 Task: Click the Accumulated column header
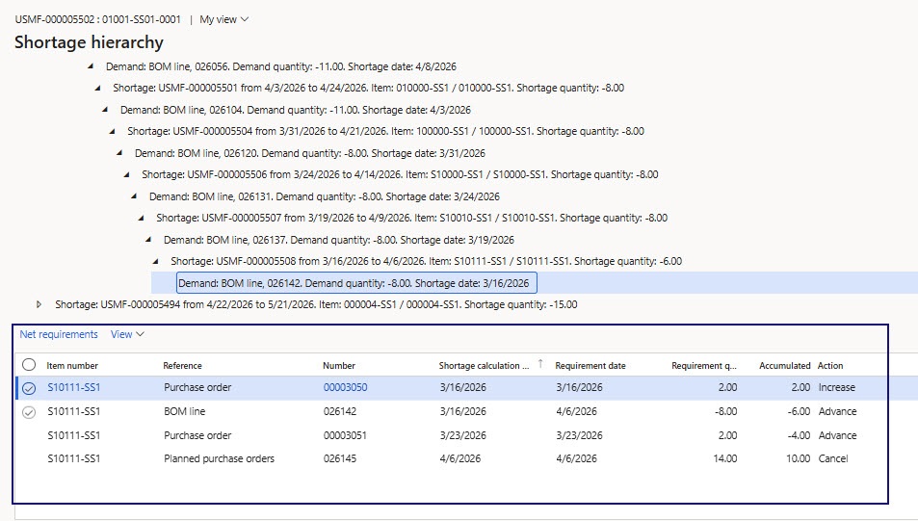[x=783, y=366]
